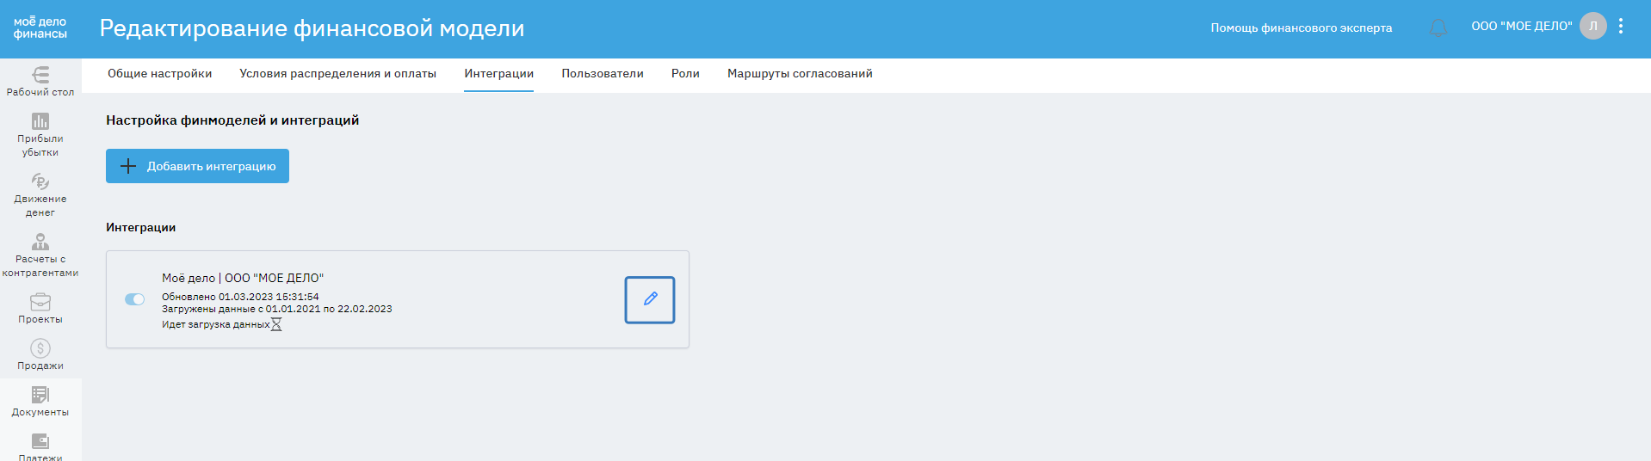Open Расчеты с контрагентами sidebar item
Viewport: 1651px width, 461px height.
[x=40, y=255]
